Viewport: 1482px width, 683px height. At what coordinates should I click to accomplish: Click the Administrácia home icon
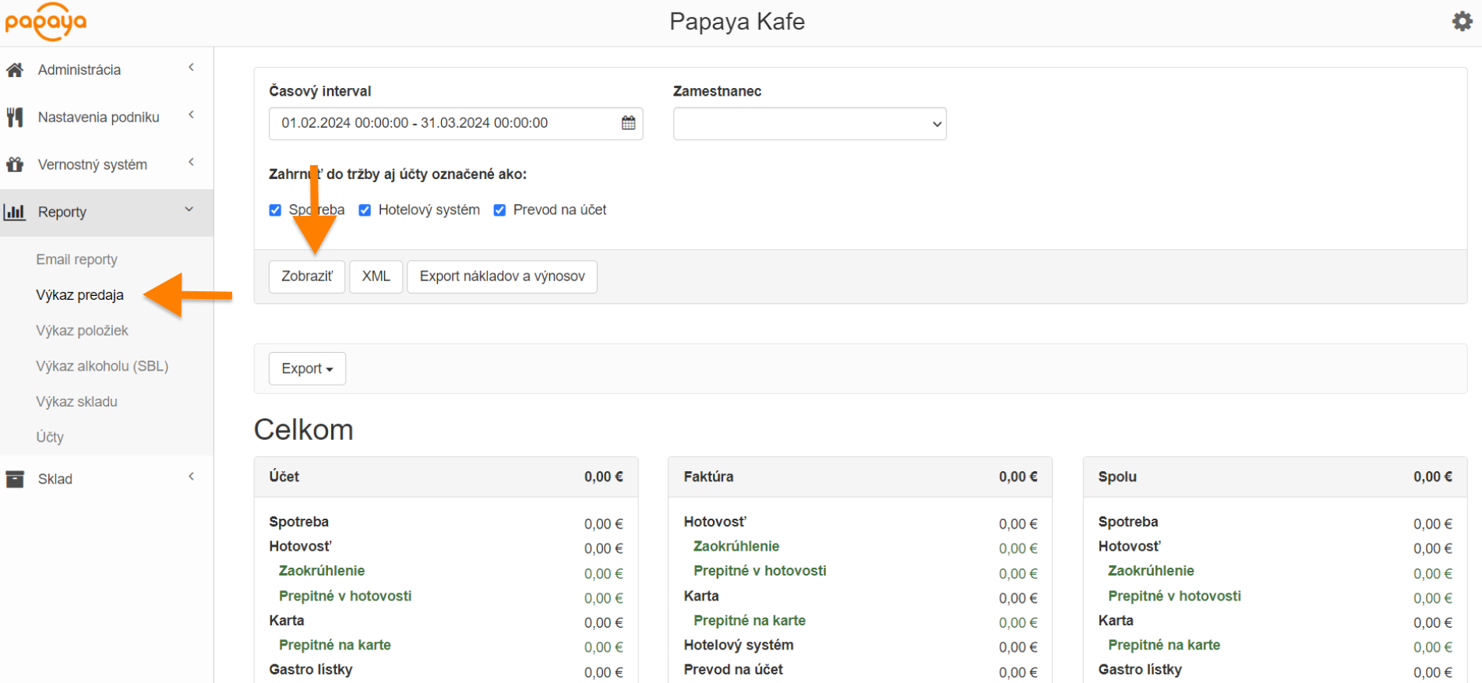15,70
